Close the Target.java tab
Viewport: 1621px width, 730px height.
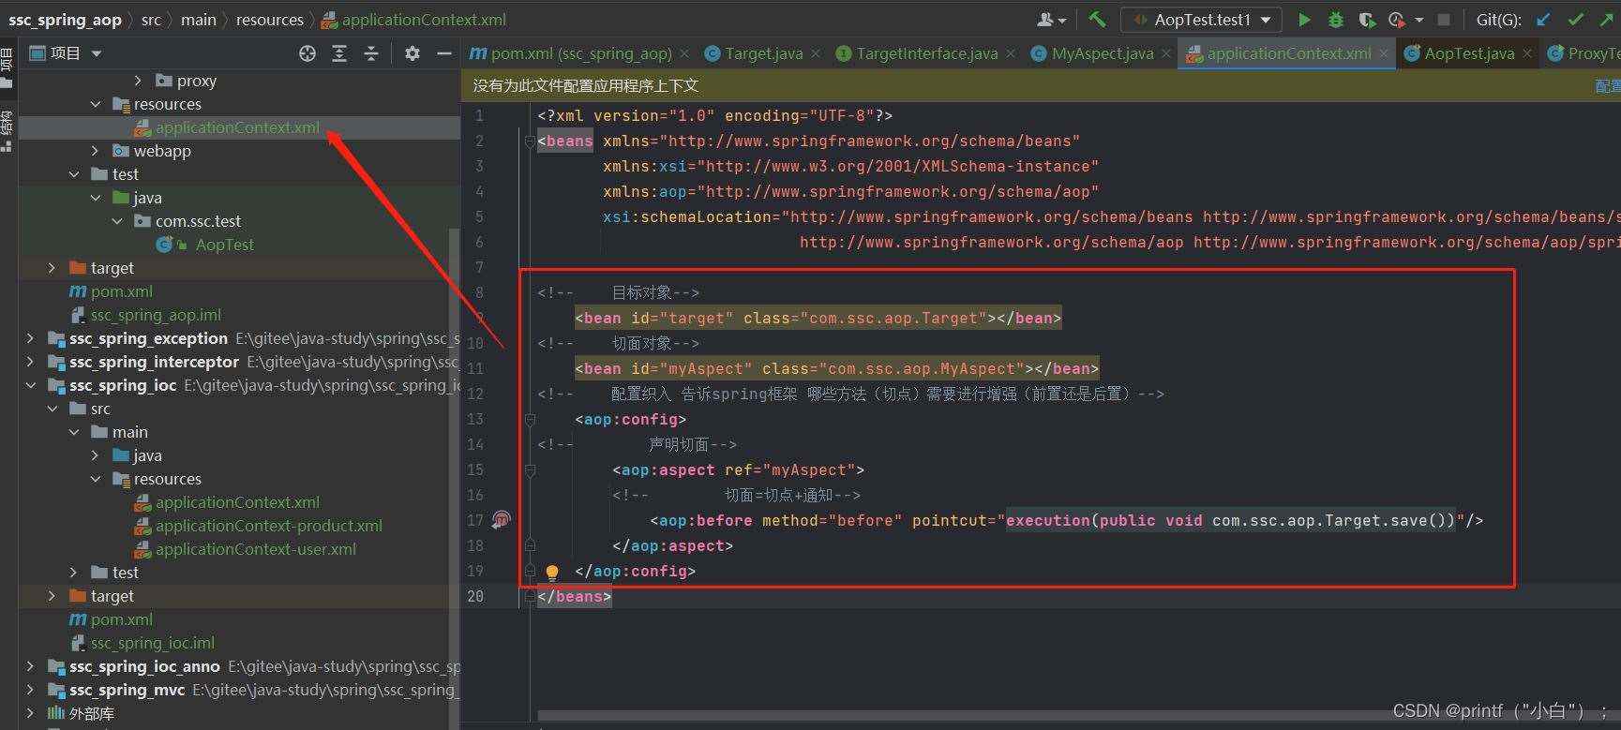point(816,54)
